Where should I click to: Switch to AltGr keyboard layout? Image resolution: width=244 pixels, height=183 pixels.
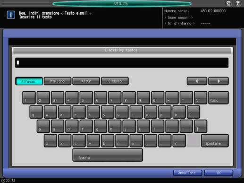pos(86,81)
